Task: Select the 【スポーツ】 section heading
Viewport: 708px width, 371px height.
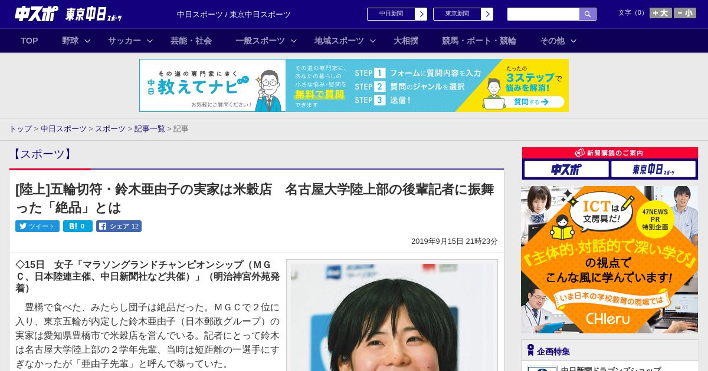Action: (x=42, y=154)
